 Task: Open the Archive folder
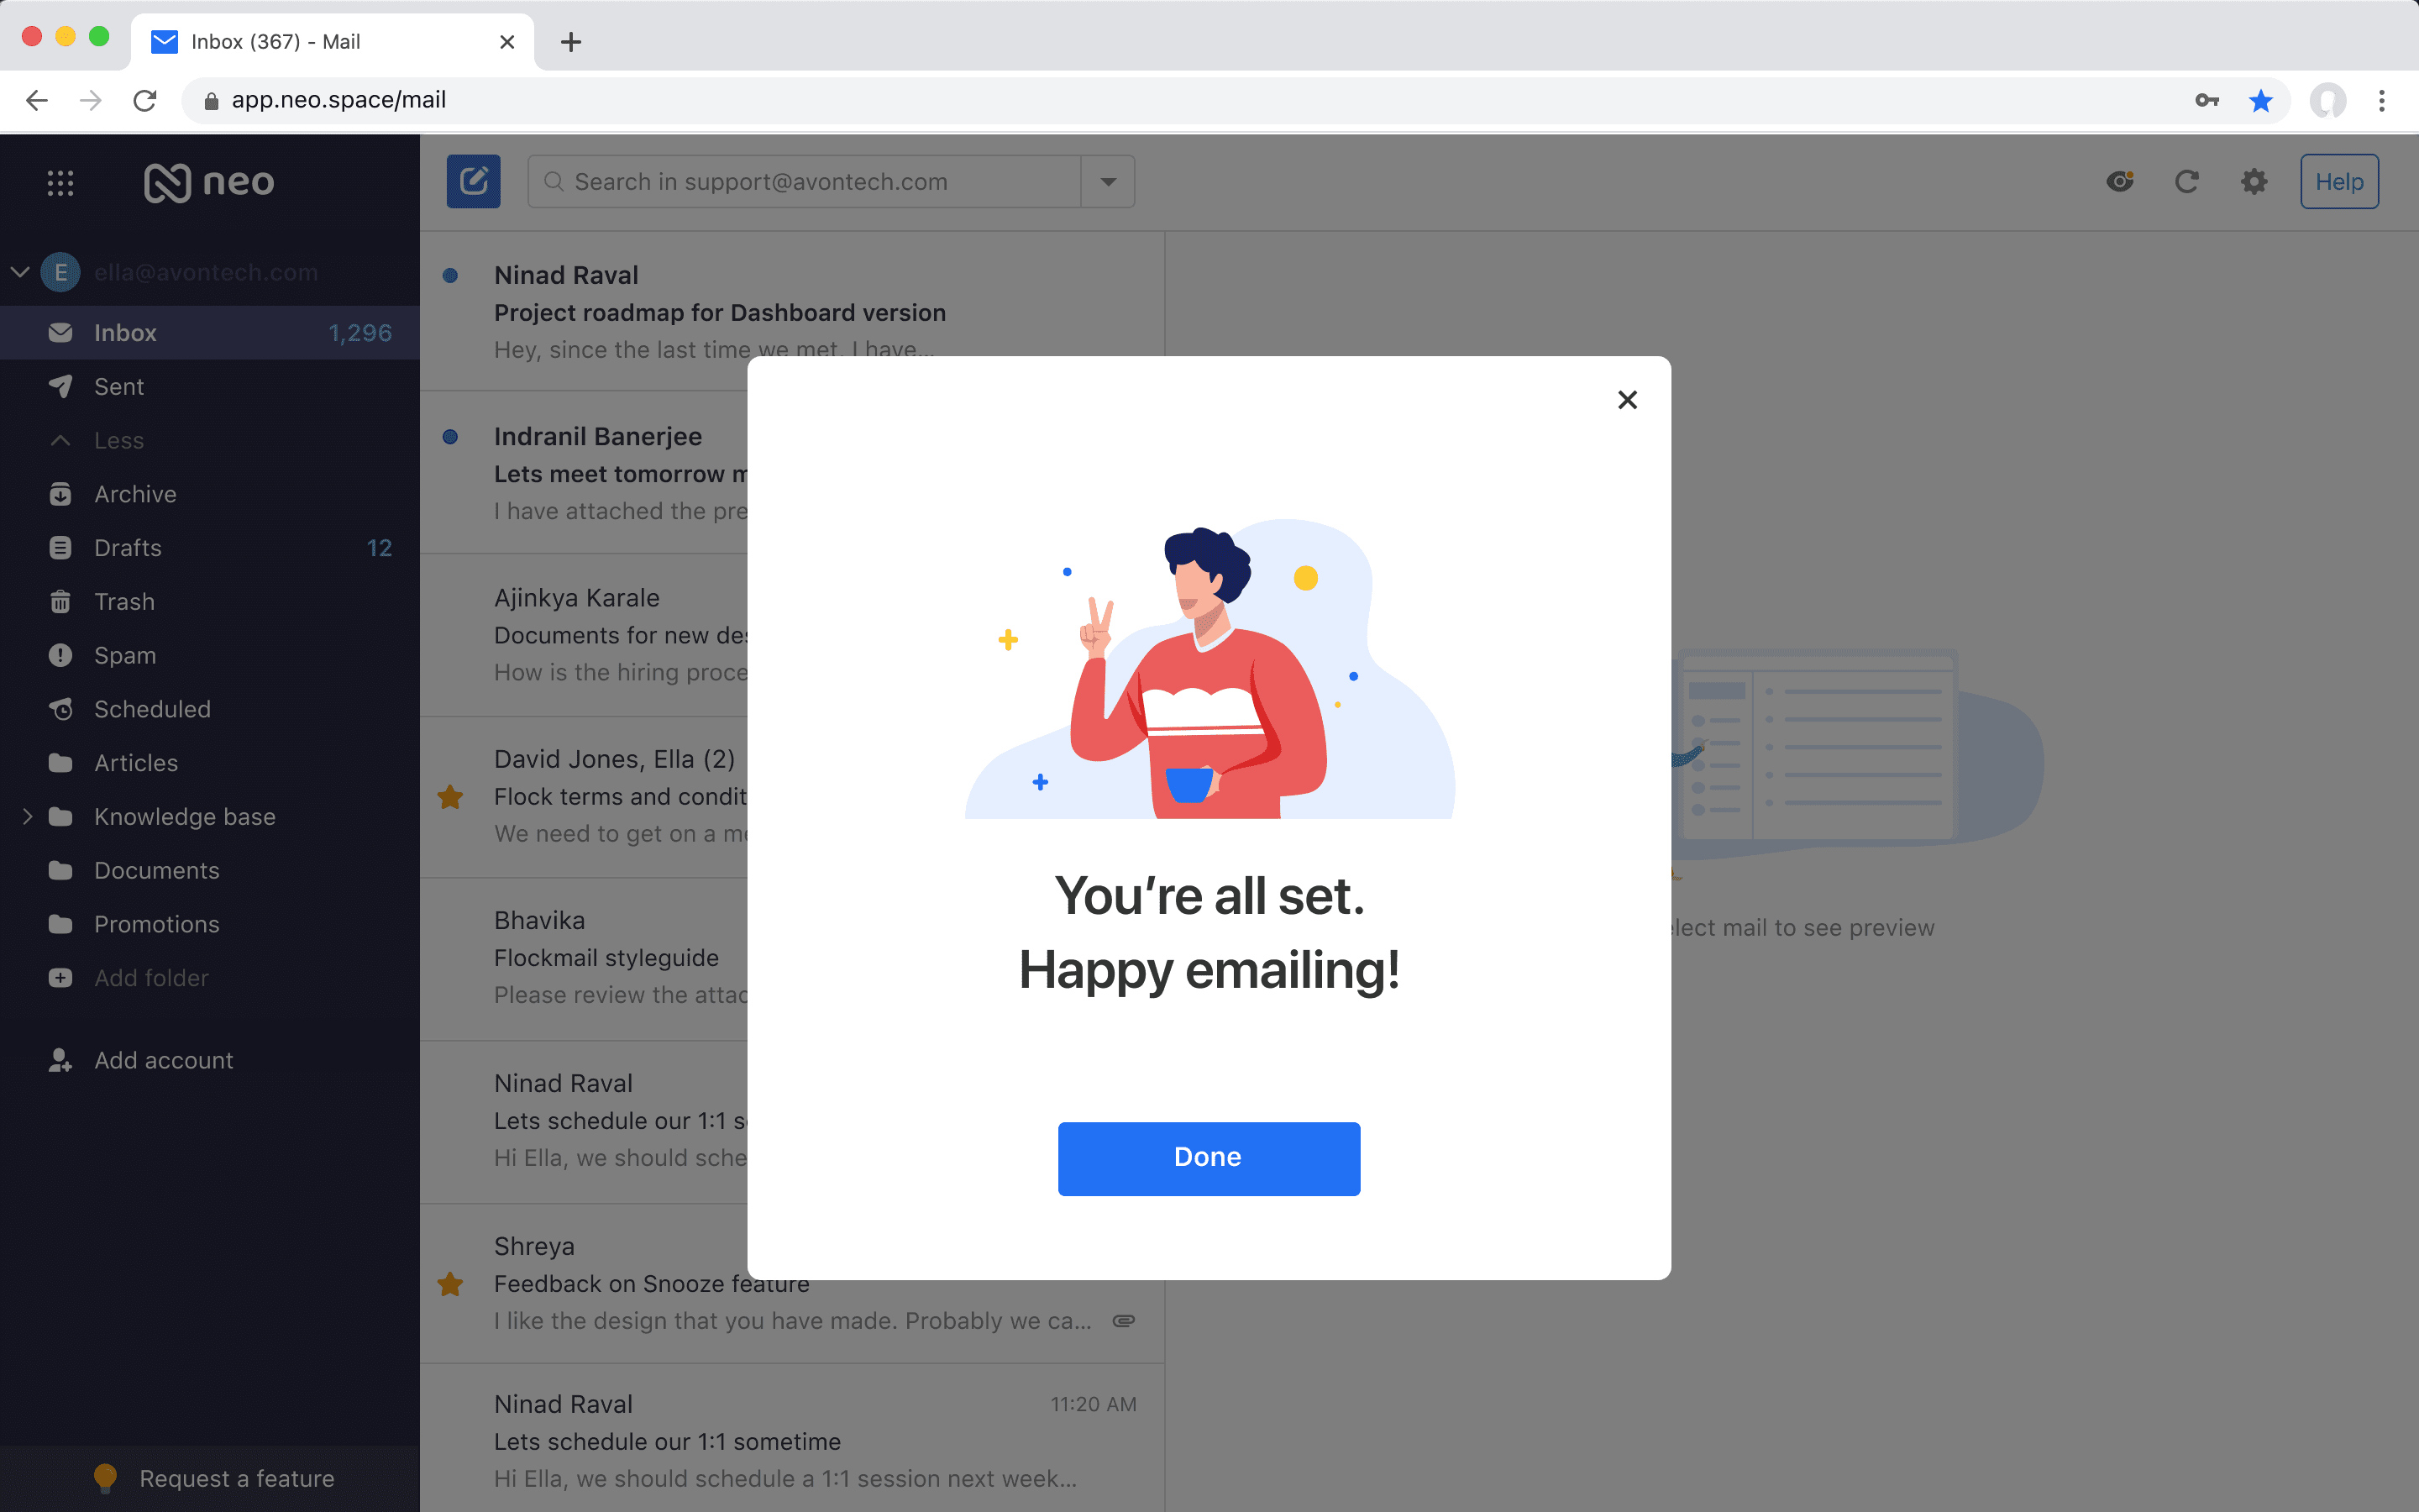coord(210,494)
